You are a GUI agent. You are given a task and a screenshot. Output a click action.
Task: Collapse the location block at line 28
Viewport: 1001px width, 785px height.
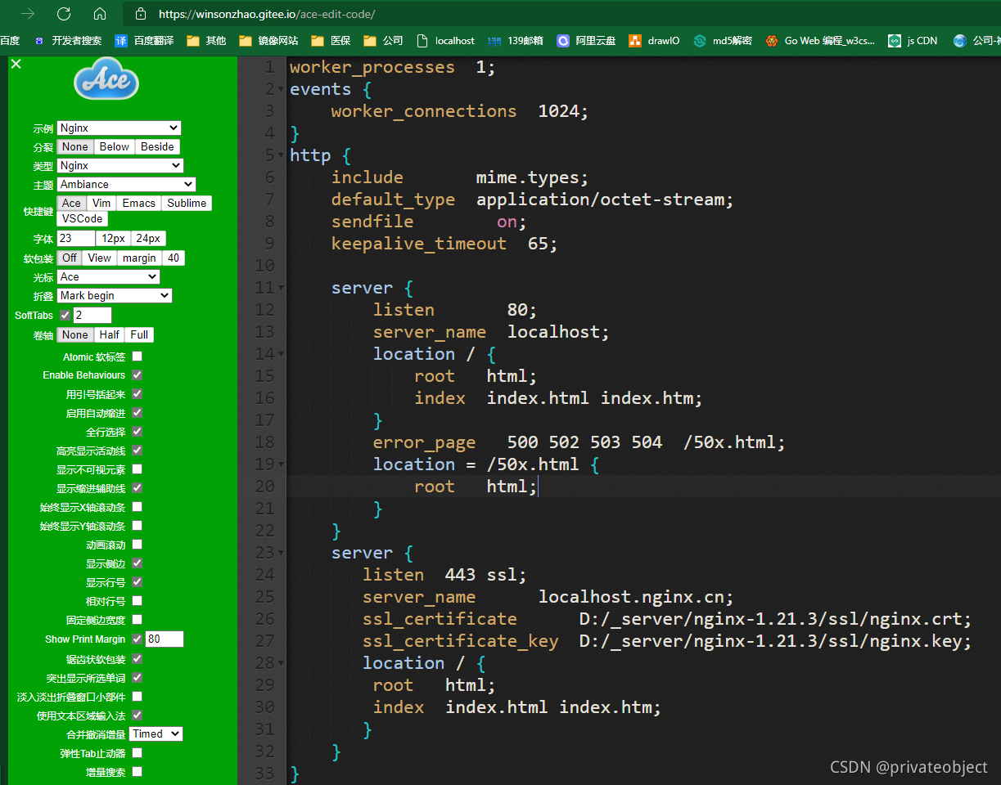(x=282, y=663)
